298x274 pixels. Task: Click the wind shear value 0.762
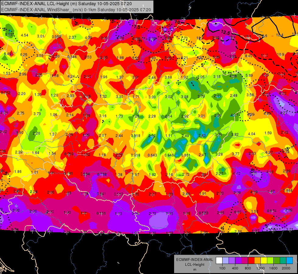[5, 93]
